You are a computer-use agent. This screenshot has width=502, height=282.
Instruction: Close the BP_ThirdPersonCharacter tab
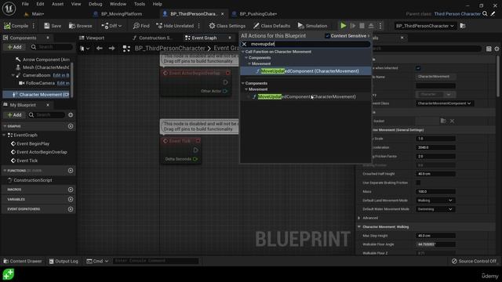(x=223, y=14)
